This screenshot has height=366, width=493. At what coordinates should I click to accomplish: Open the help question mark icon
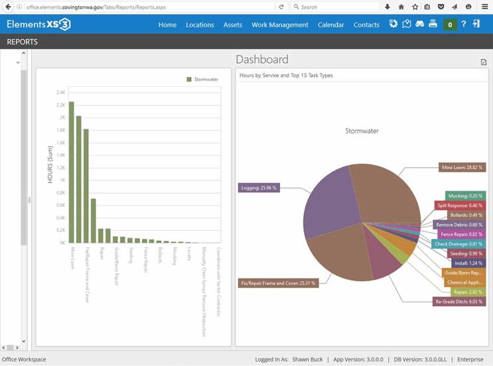click(x=464, y=25)
